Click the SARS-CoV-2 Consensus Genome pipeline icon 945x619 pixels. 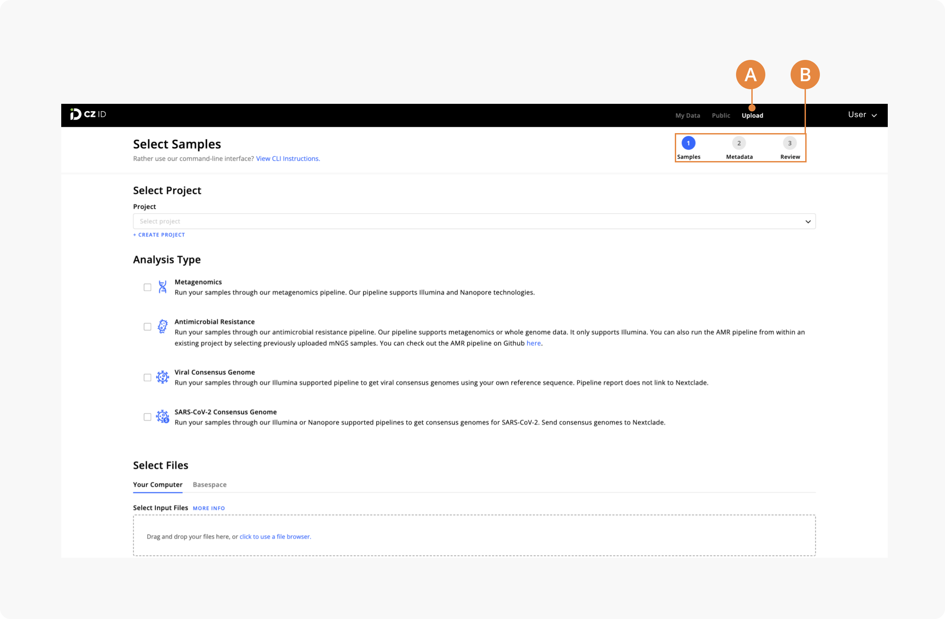[x=162, y=417]
